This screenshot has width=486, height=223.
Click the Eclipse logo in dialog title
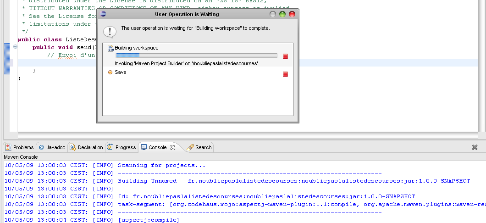click(103, 14)
